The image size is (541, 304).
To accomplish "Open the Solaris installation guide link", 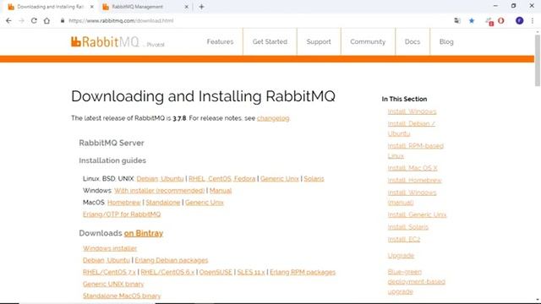I will tap(314, 178).
